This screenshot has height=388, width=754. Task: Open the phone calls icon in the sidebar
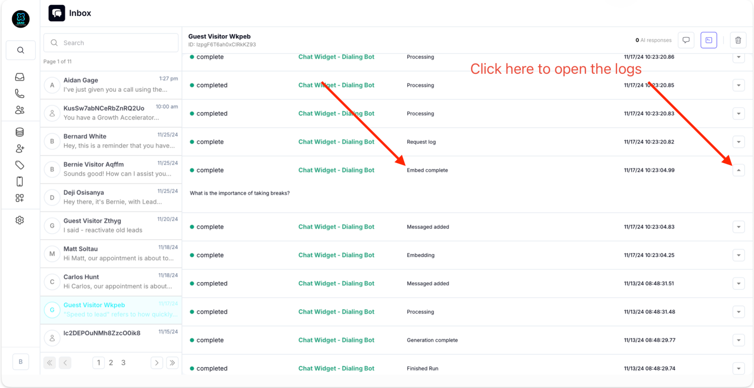point(20,94)
